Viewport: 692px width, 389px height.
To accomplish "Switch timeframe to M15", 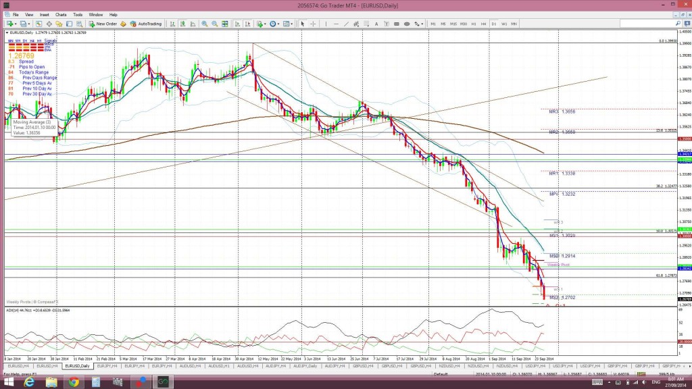I will [x=453, y=24].
